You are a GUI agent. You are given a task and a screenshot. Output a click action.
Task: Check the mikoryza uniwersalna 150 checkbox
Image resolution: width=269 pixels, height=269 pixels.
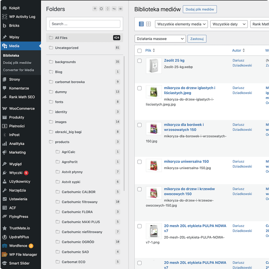[139, 162]
